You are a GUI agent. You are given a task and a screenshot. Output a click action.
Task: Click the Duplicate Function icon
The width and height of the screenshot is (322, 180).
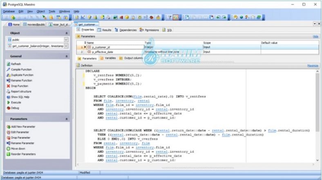[x=9, y=75]
